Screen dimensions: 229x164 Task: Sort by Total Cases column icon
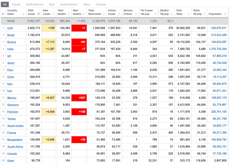point(39,14)
